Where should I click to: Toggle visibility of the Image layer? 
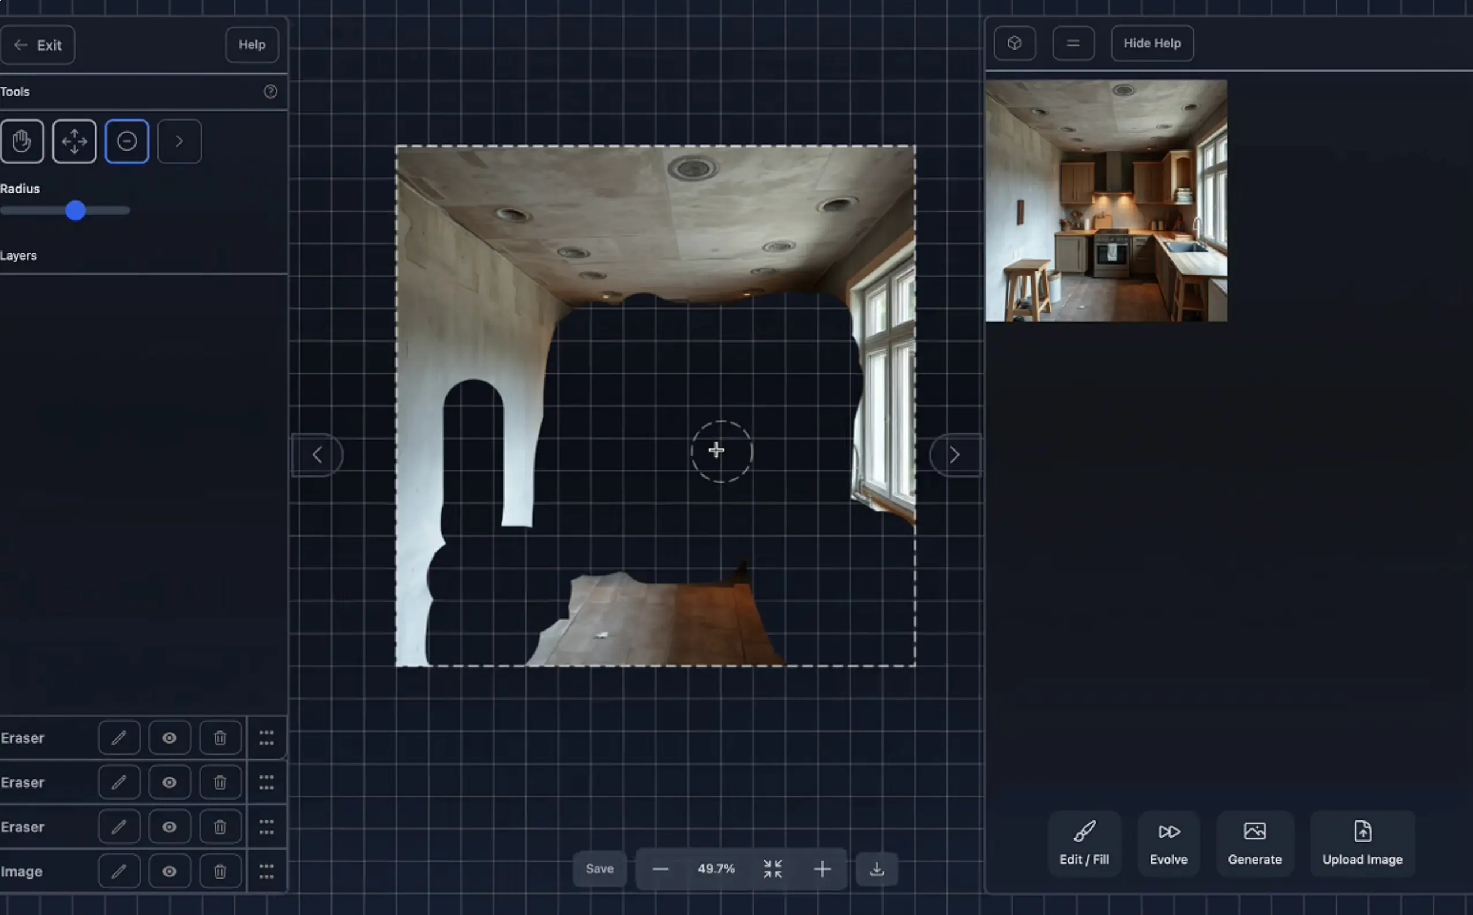click(170, 871)
